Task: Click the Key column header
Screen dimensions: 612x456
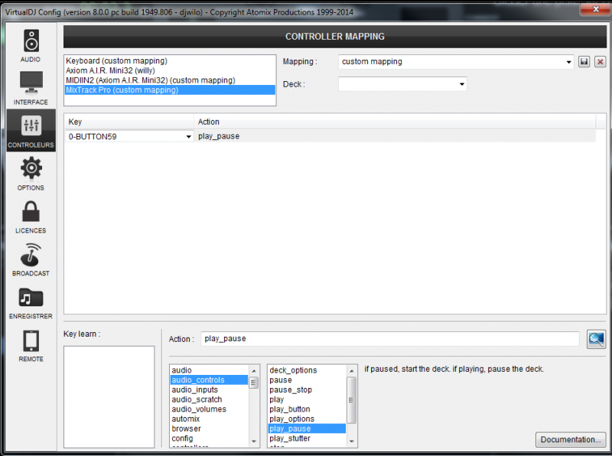Action: [x=129, y=122]
